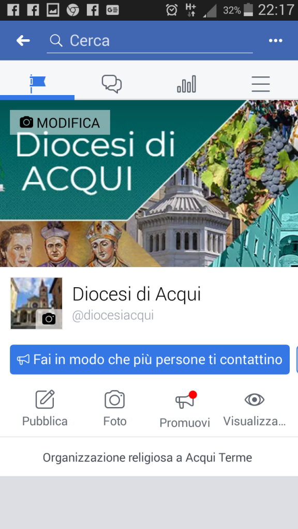The width and height of the screenshot is (298, 529).
Task: Click the Diocesi di Acqui profile thumbnail
Action: [37, 303]
